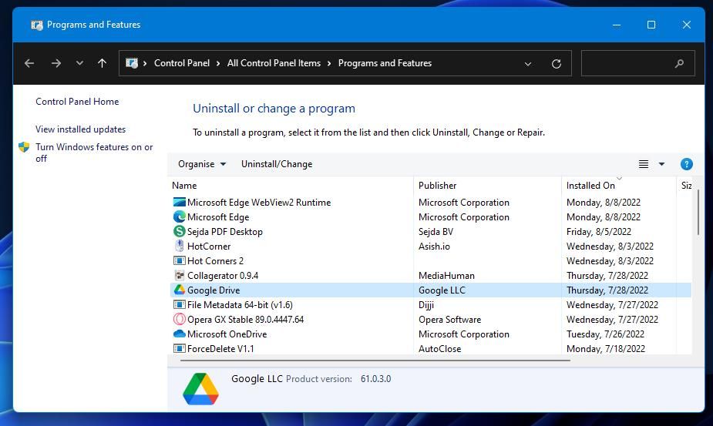Image resolution: width=713 pixels, height=426 pixels.
Task: Click the vertical scrollbar thumb
Action: (698, 213)
